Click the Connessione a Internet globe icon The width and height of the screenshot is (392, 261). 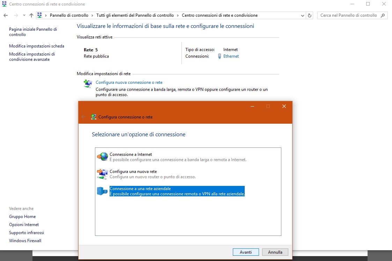[102, 157]
